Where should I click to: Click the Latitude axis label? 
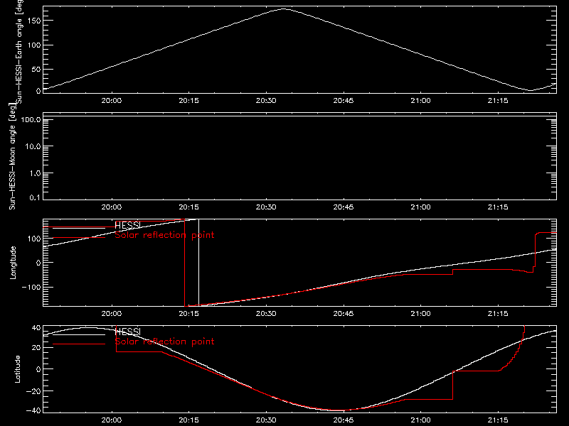(17, 369)
